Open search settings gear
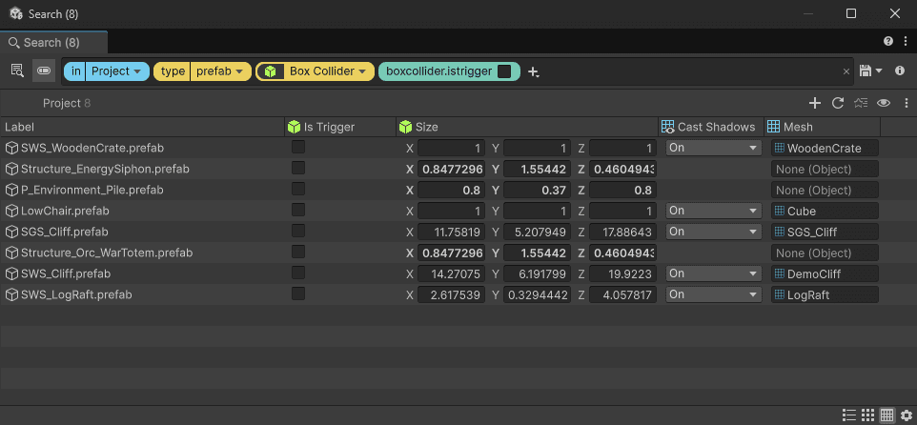Viewport: 917px width, 425px height. pyautogui.click(x=906, y=415)
